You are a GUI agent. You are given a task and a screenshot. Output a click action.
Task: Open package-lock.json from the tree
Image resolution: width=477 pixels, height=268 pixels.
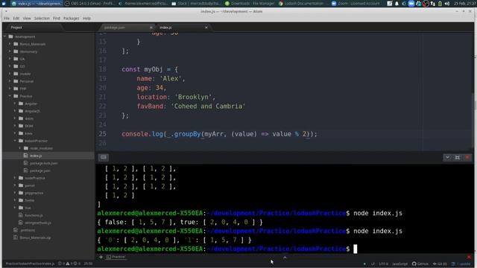point(43,163)
